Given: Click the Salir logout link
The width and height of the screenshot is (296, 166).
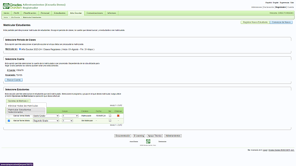Looking at the screenshot, I should click(x=292, y=3).
